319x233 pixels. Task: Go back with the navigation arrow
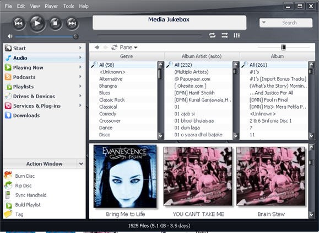tap(97, 47)
